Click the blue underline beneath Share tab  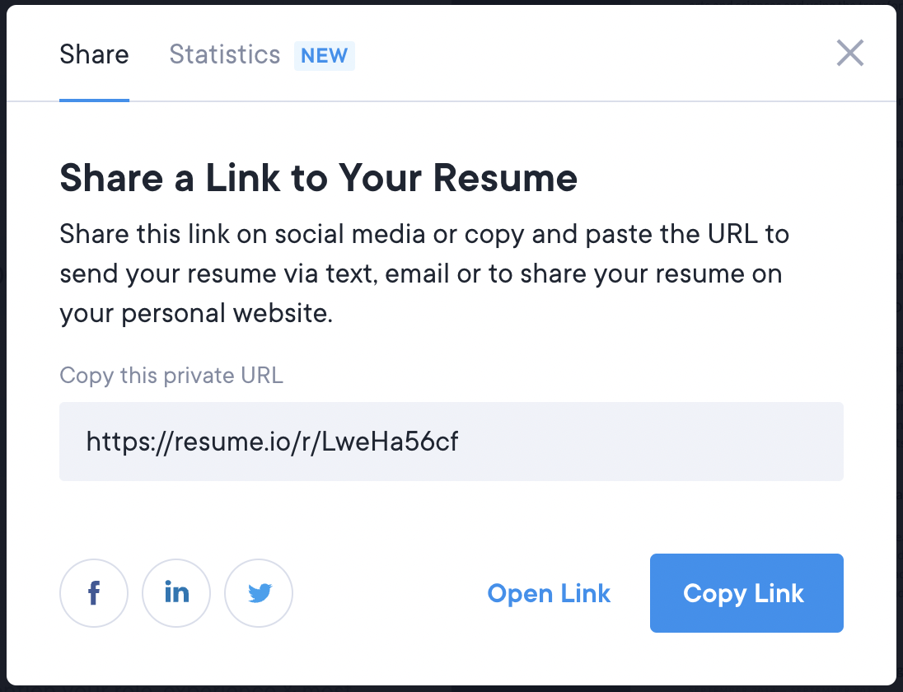pos(94,101)
